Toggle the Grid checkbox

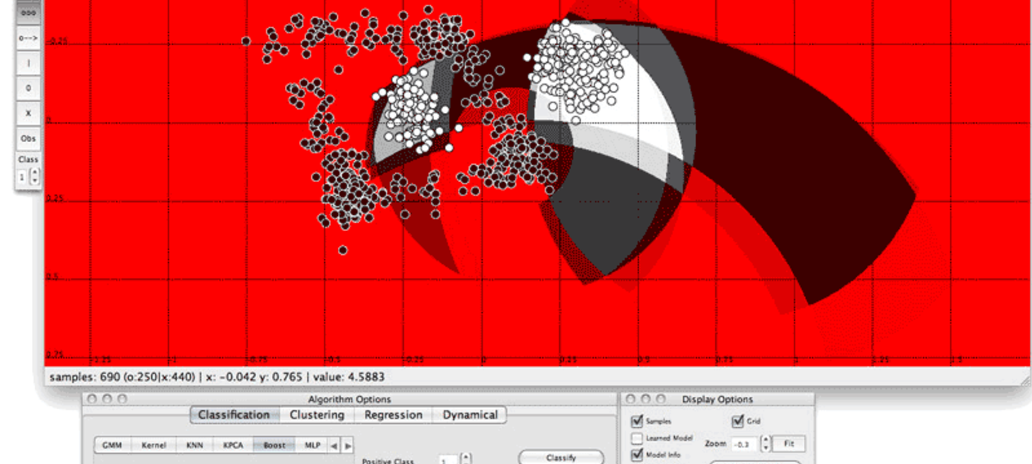pos(739,421)
